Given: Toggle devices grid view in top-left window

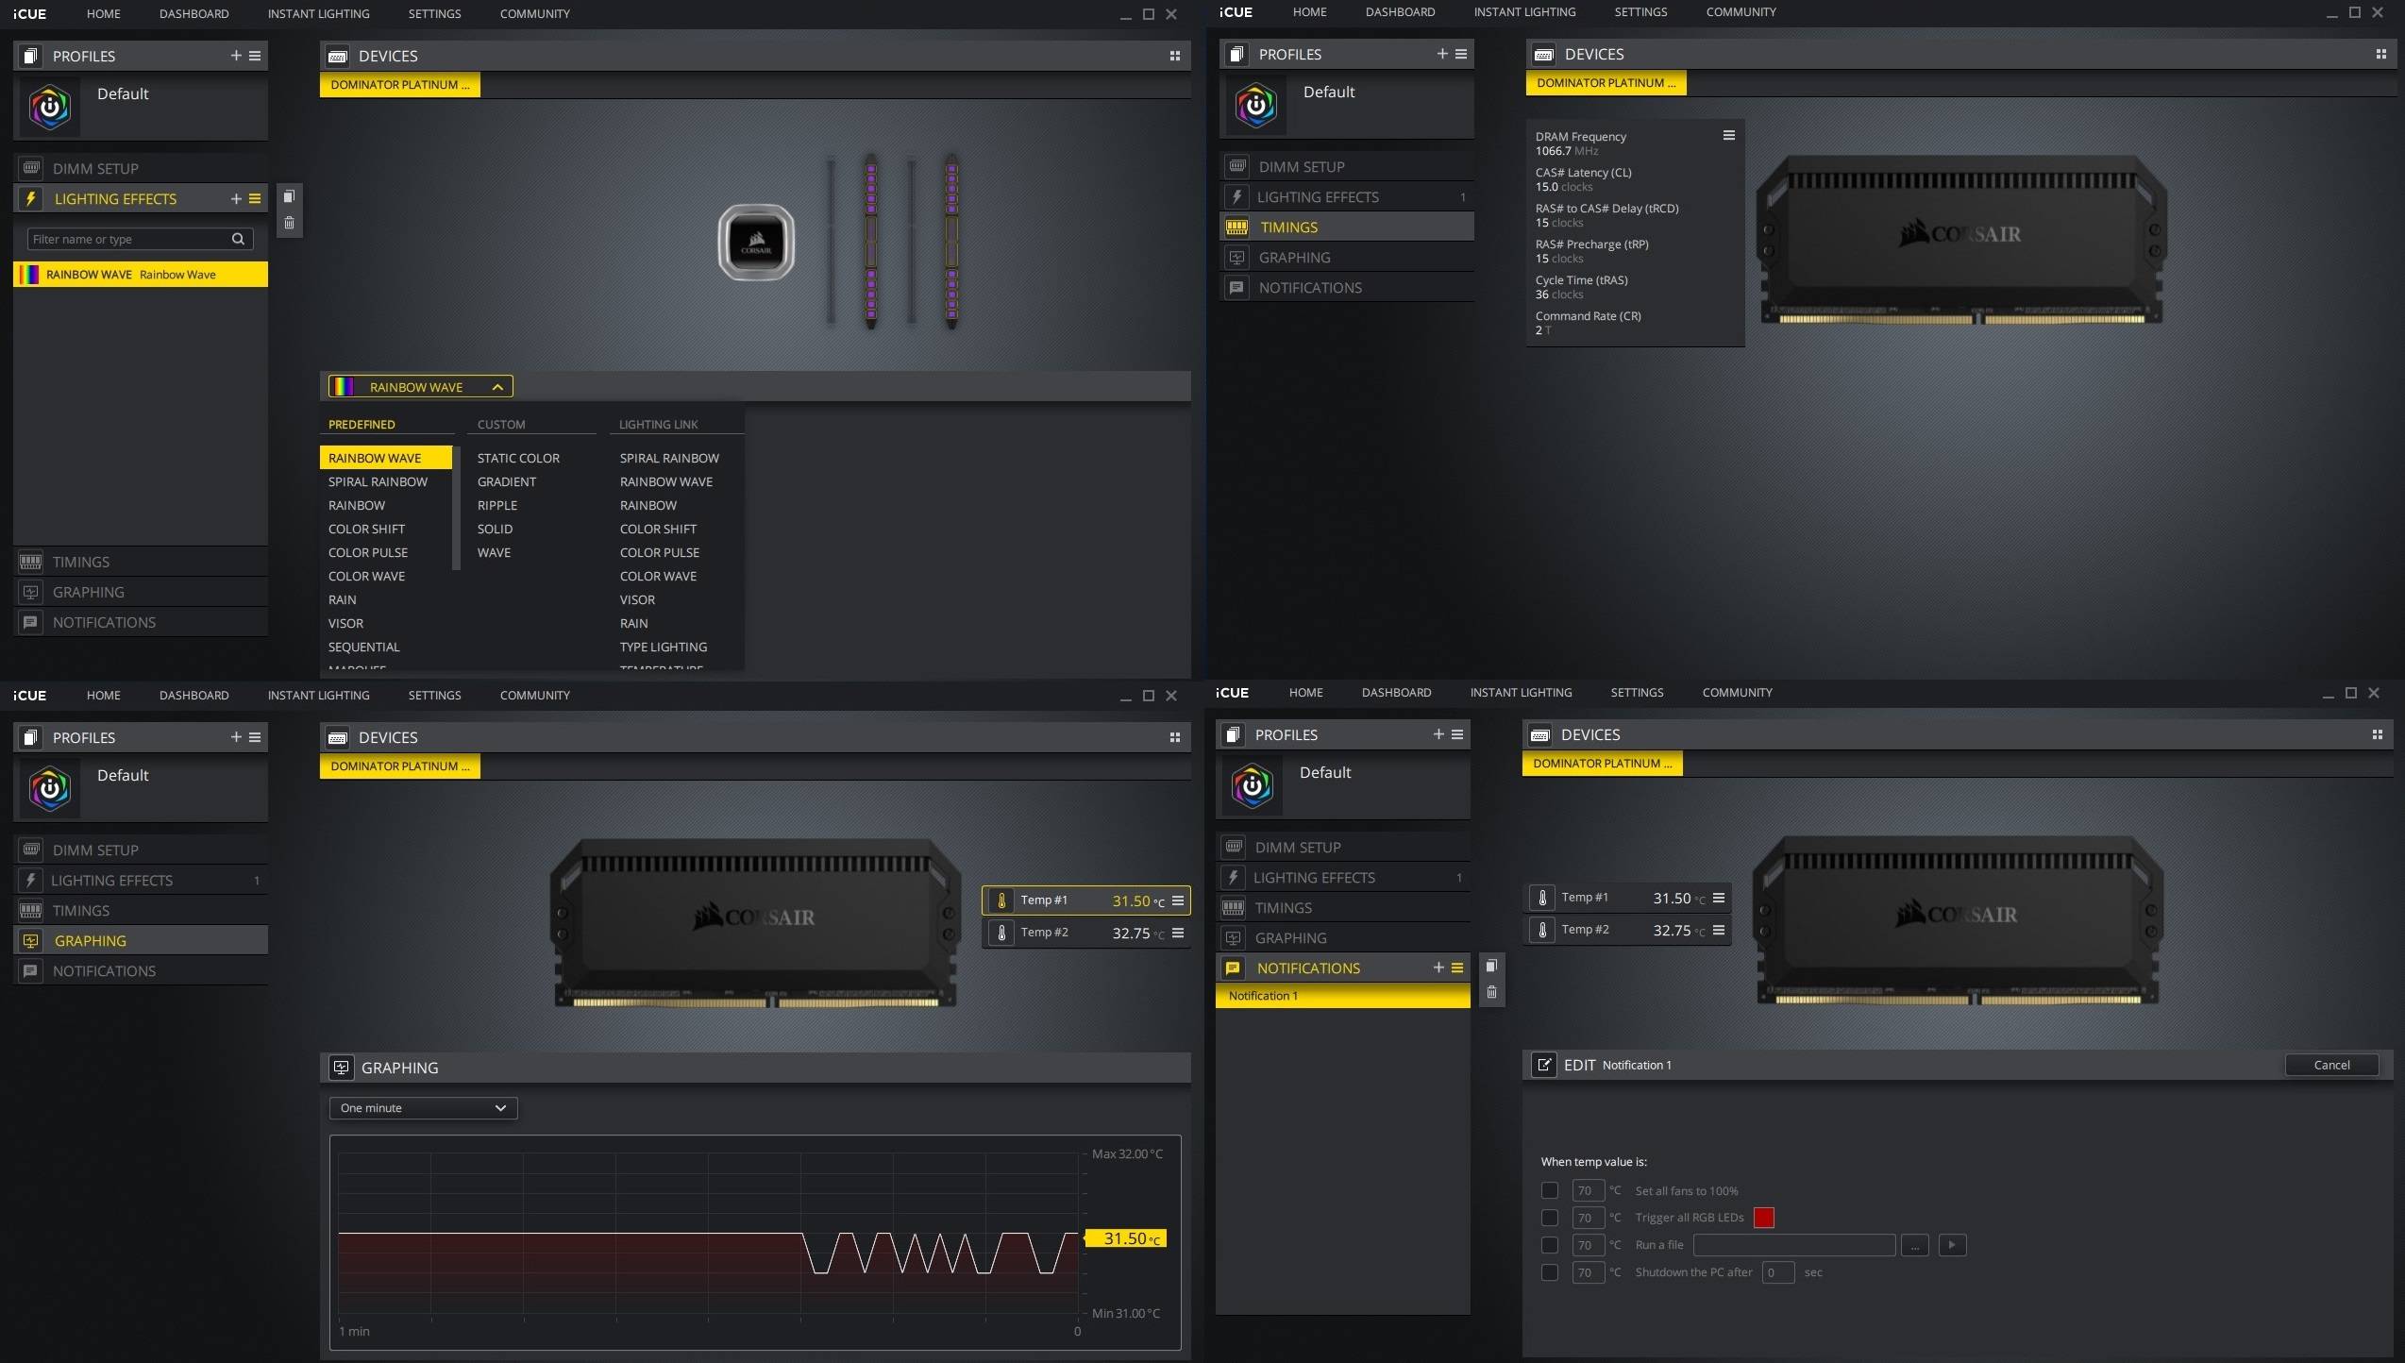Looking at the screenshot, I should (x=1175, y=56).
